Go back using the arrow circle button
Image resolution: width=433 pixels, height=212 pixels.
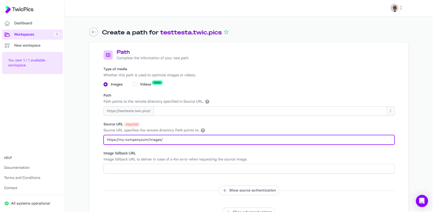pos(93,32)
